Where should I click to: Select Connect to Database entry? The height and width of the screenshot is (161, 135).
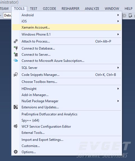click(x=67, y=48)
